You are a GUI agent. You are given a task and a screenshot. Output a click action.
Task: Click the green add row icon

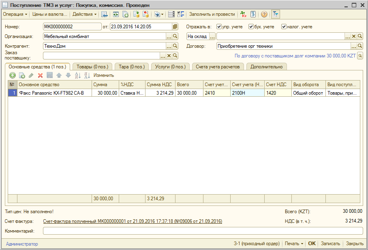13,75
